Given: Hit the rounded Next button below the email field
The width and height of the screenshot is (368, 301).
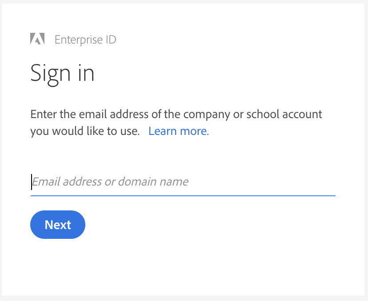Looking at the screenshot, I should 58,225.
